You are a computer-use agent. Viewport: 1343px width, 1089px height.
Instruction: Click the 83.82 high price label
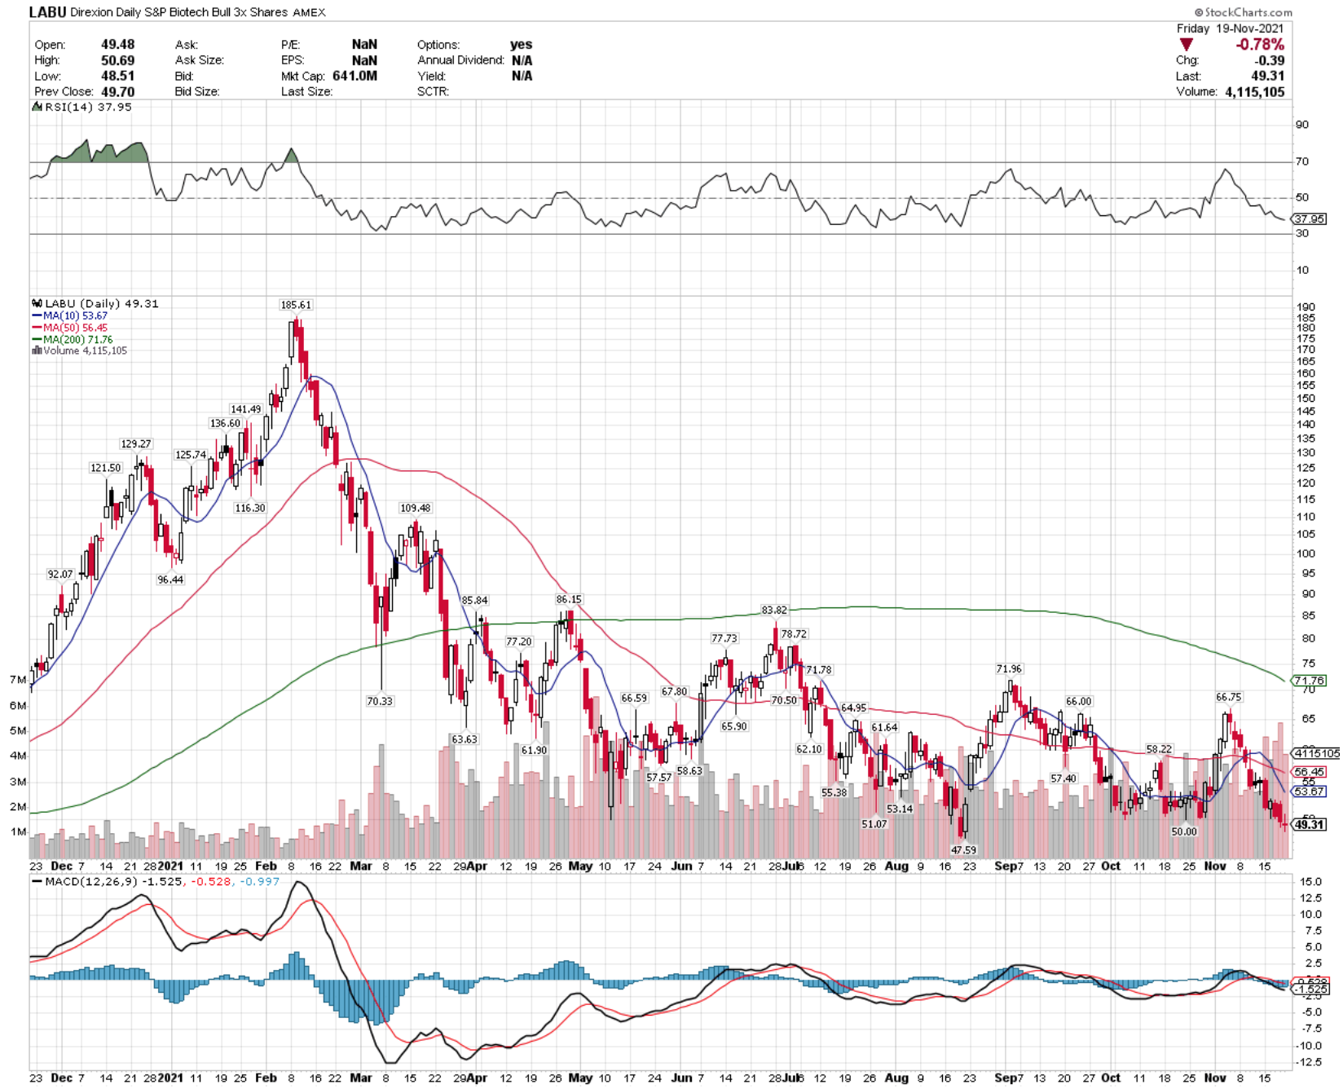click(x=774, y=610)
